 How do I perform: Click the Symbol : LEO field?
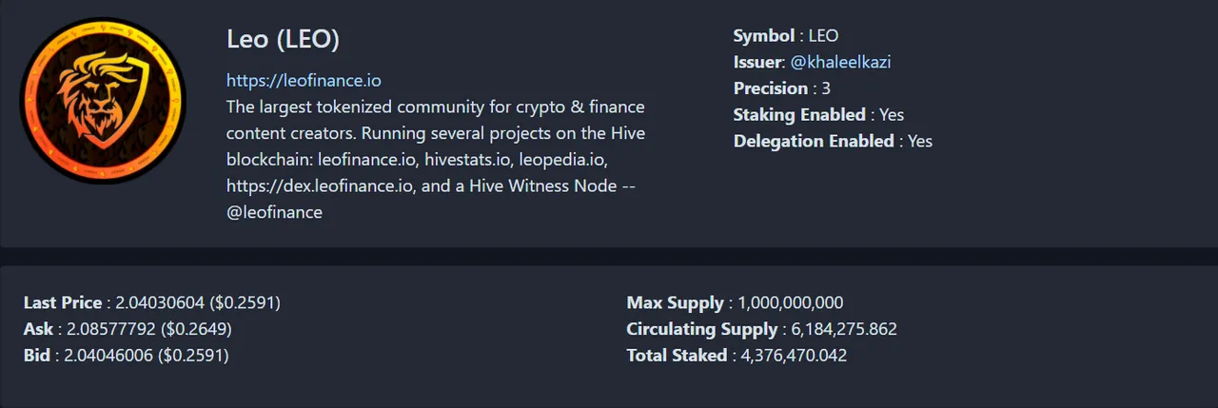pos(786,36)
